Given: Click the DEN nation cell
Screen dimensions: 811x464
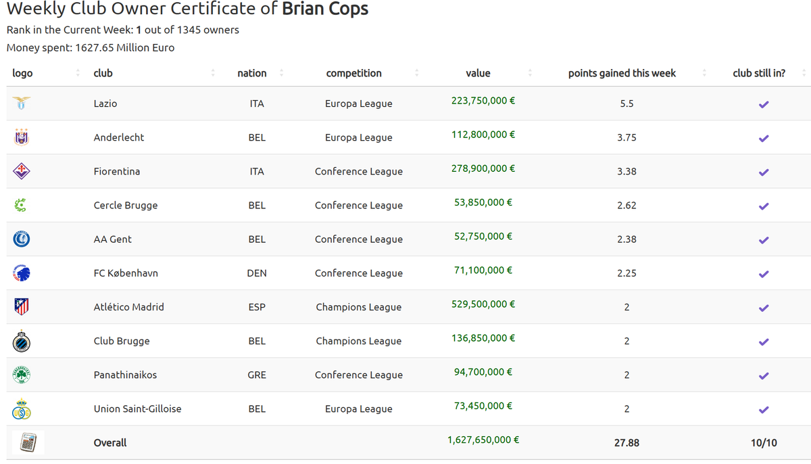Looking at the screenshot, I should (257, 273).
